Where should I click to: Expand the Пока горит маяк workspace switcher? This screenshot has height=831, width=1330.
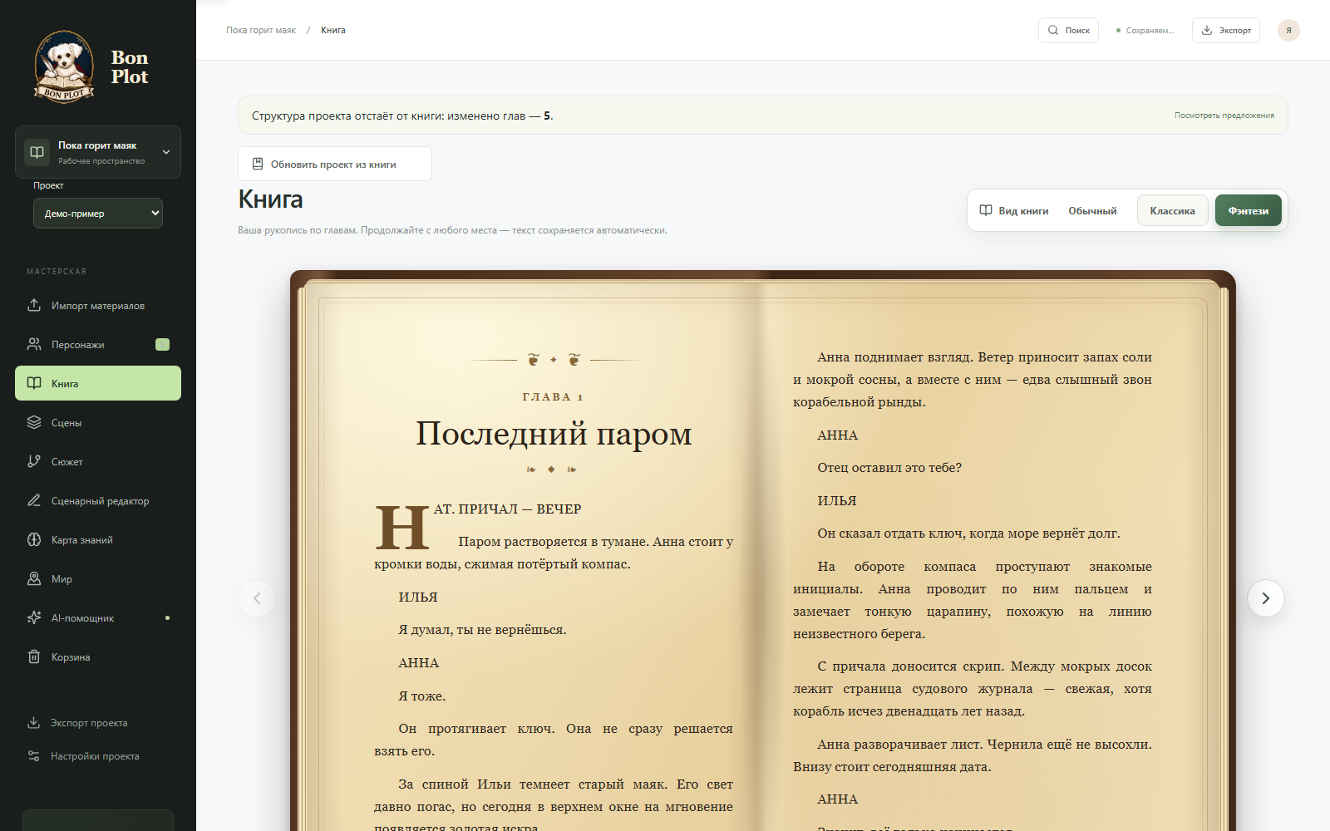click(x=98, y=152)
